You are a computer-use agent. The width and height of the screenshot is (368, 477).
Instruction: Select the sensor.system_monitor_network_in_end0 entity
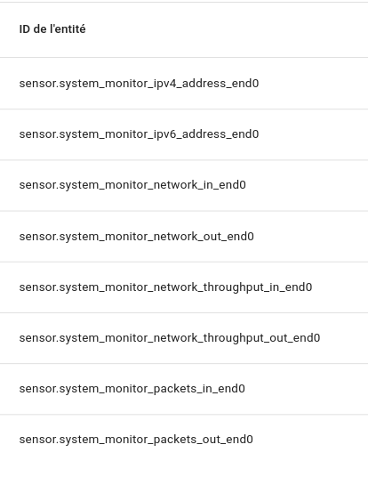(184, 185)
